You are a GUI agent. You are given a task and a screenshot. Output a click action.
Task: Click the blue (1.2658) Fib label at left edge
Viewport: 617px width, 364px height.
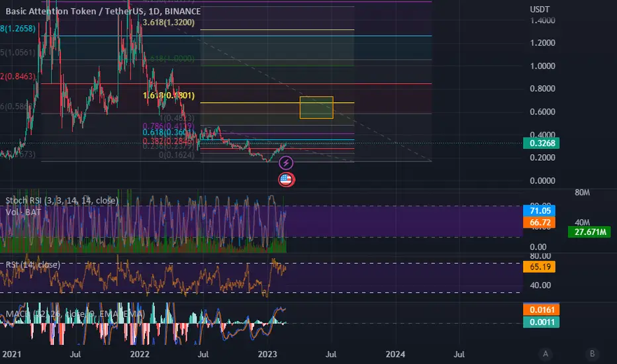(x=18, y=28)
